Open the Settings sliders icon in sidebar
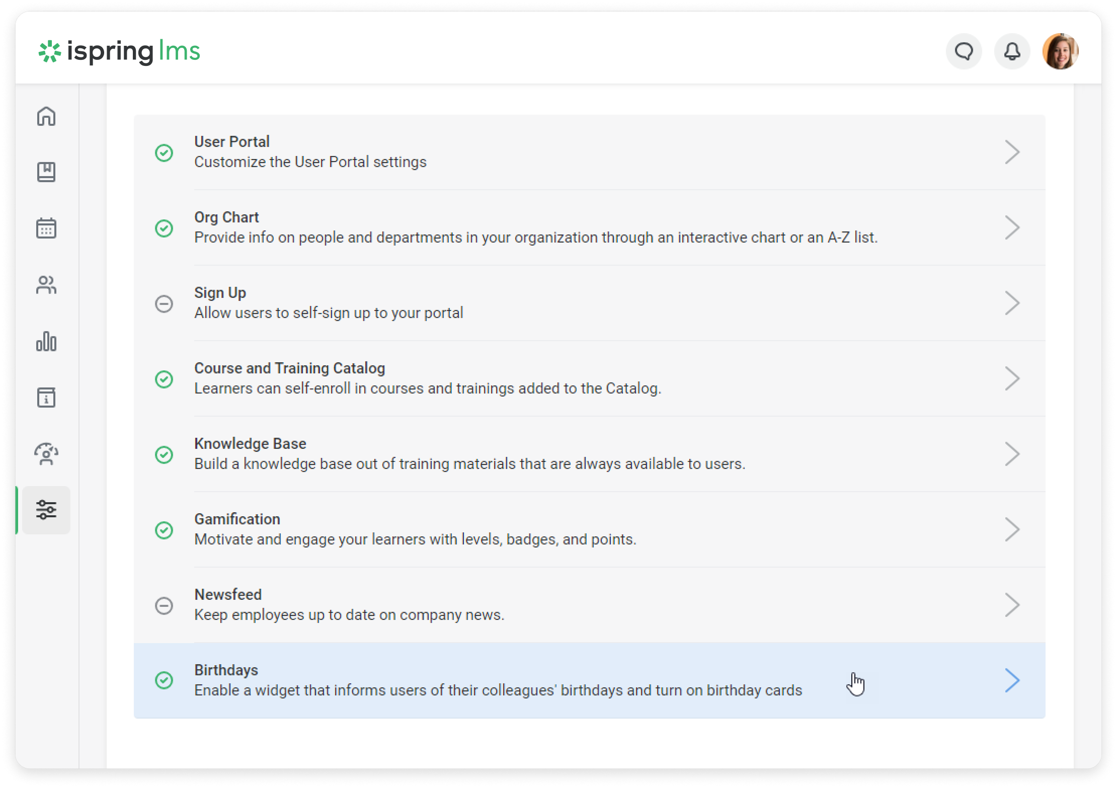Viewport: 1117px width, 788px height. click(x=46, y=510)
